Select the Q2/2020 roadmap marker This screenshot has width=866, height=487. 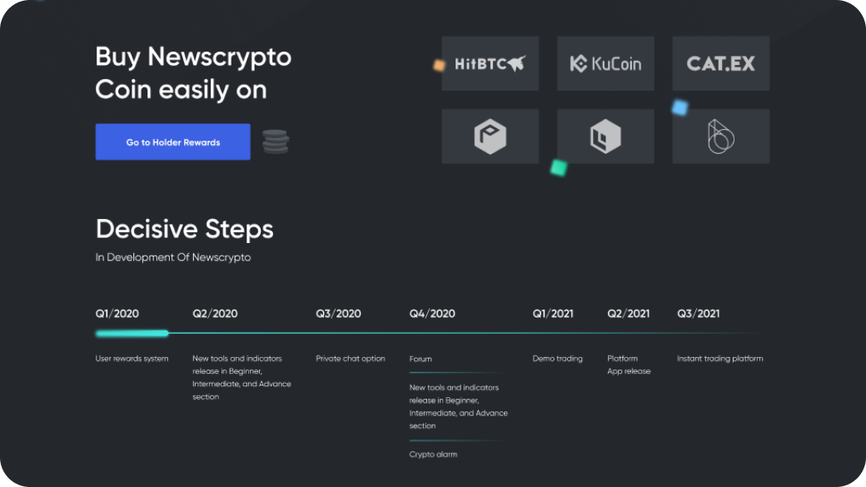click(x=215, y=314)
